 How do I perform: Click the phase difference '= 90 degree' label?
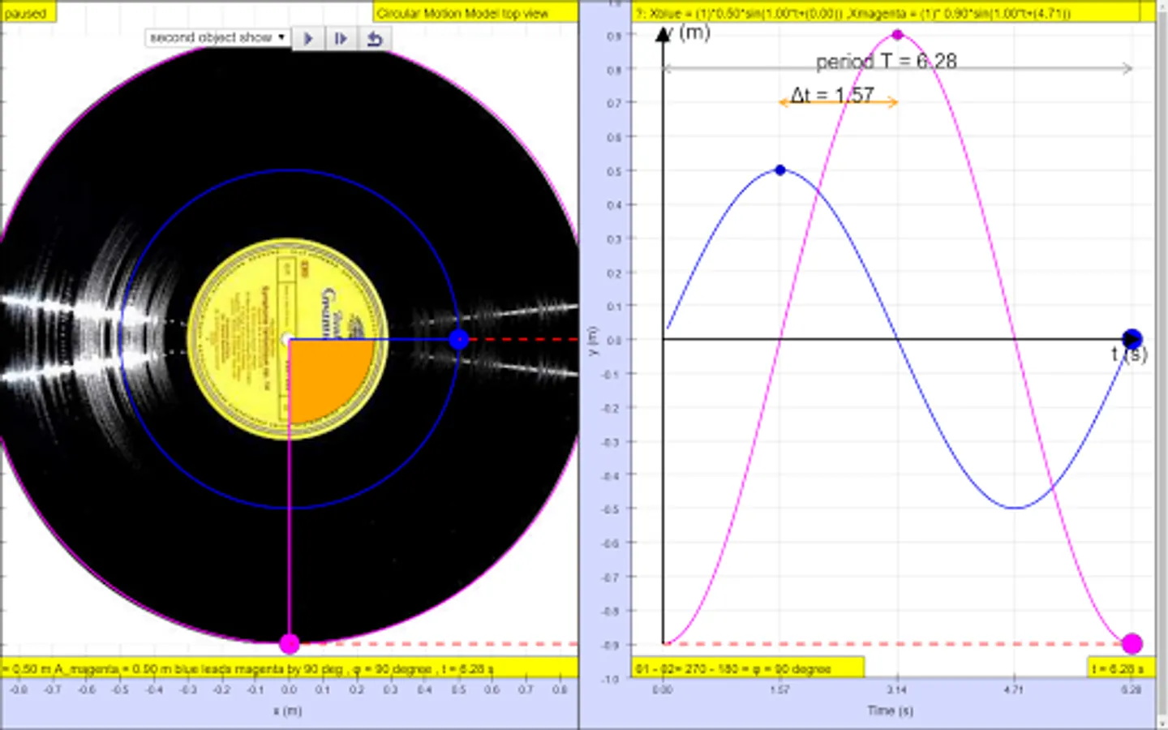[x=746, y=668]
